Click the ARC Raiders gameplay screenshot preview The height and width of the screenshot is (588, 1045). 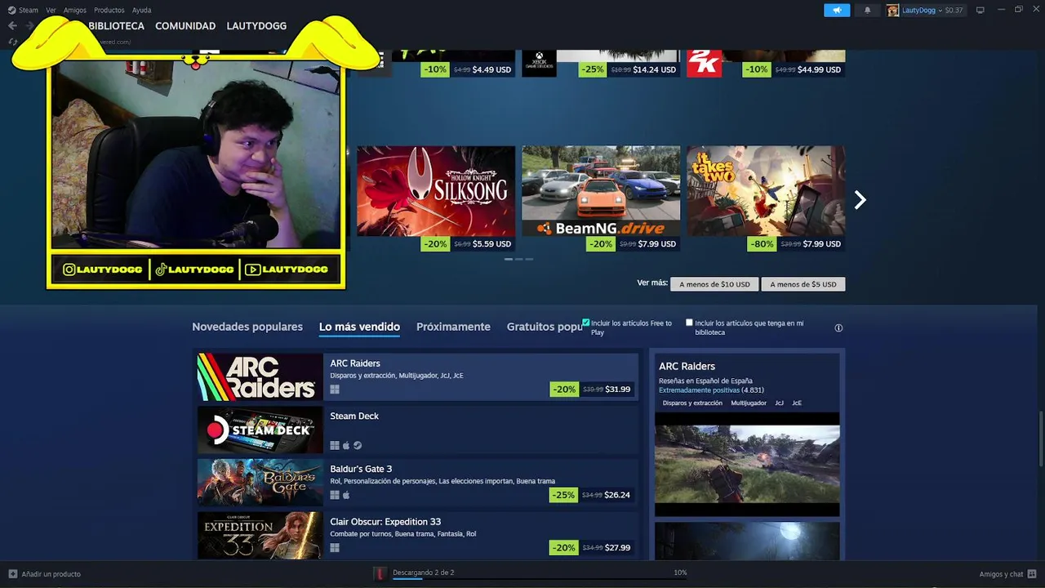click(747, 464)
